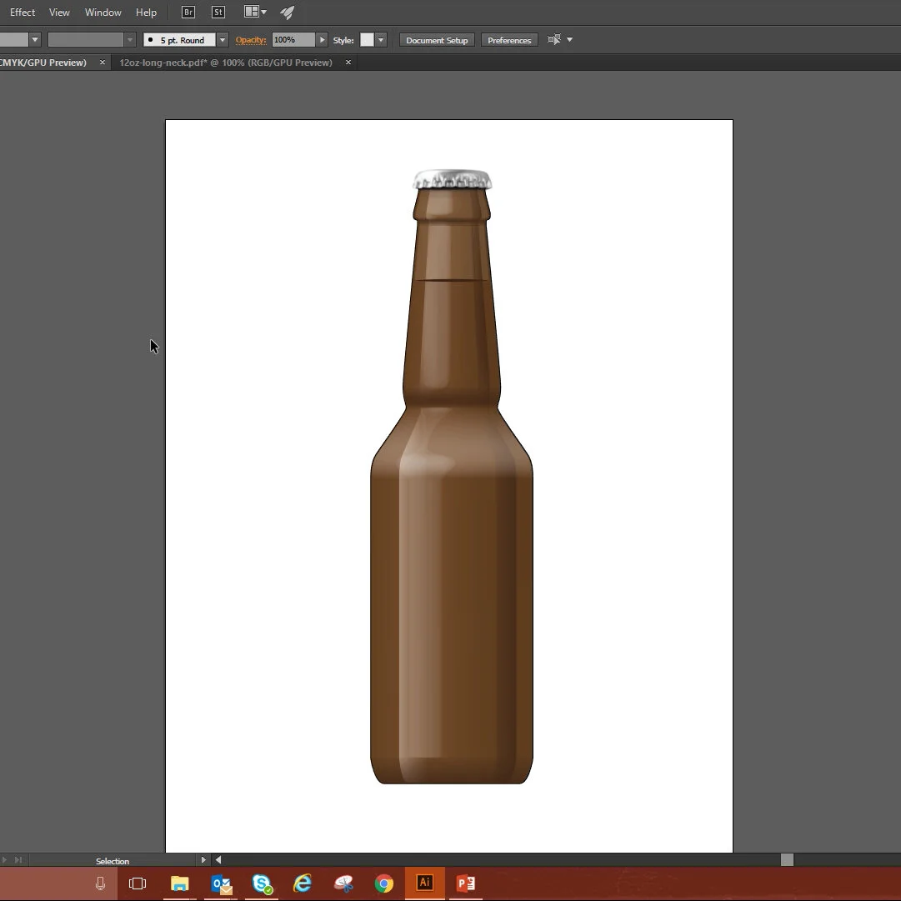Click the taskbar microphone icon
The width and height of the screenshot is (901, 901).
100,883
